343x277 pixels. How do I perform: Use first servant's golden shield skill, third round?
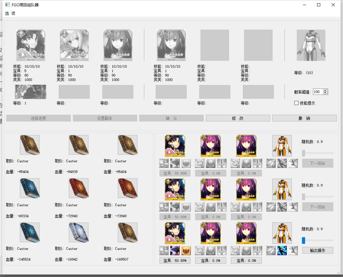coord(186,251)
